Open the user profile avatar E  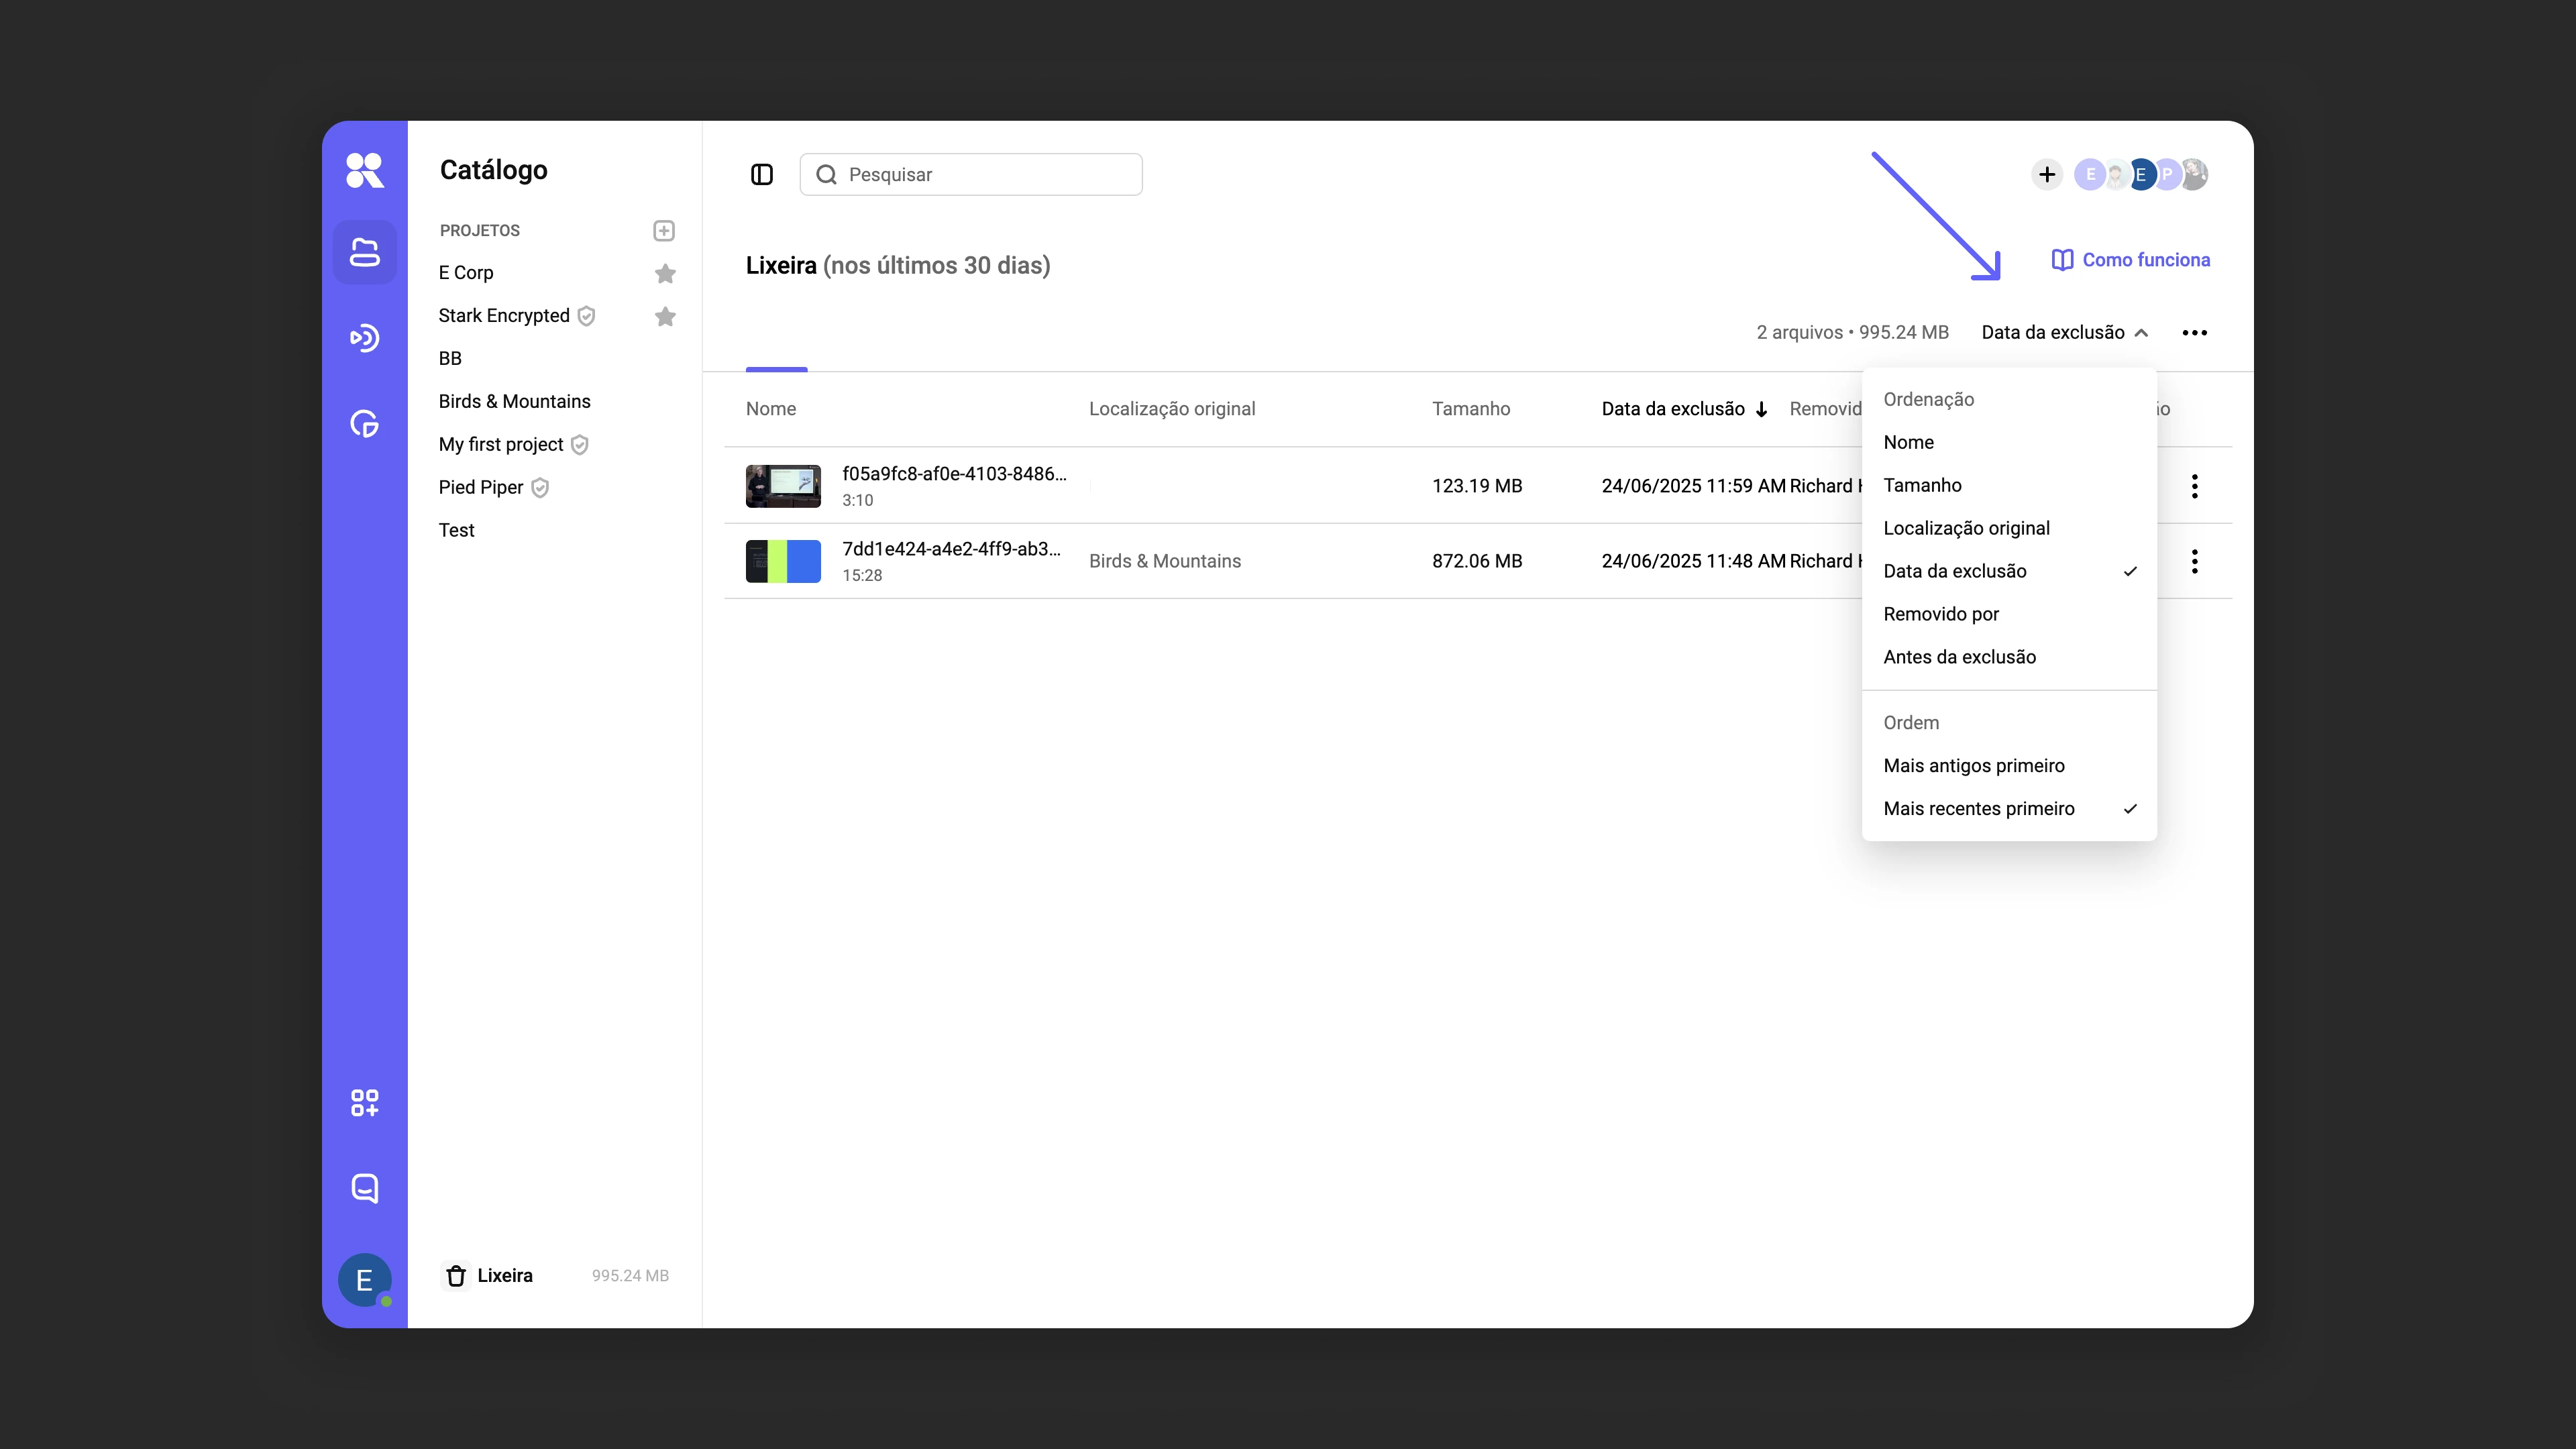pyautogui.click(x=364, y=1280)
